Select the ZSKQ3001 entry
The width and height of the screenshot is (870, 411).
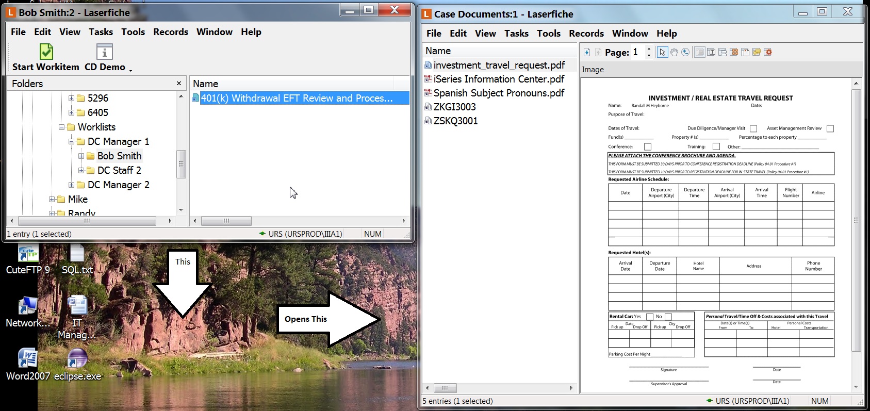(455, 121)
